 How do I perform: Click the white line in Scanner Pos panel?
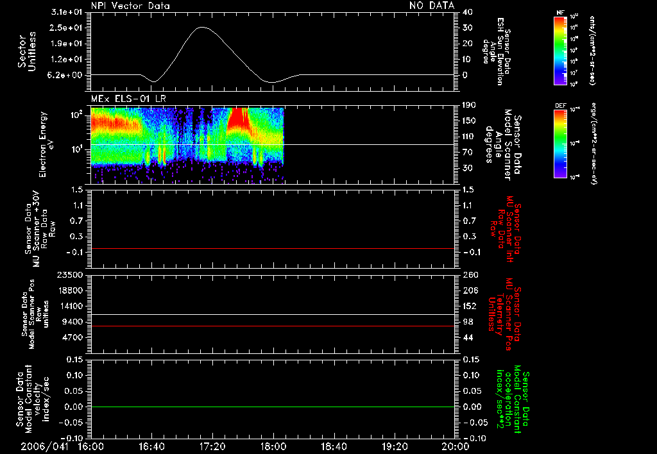[x=273, y=315]
